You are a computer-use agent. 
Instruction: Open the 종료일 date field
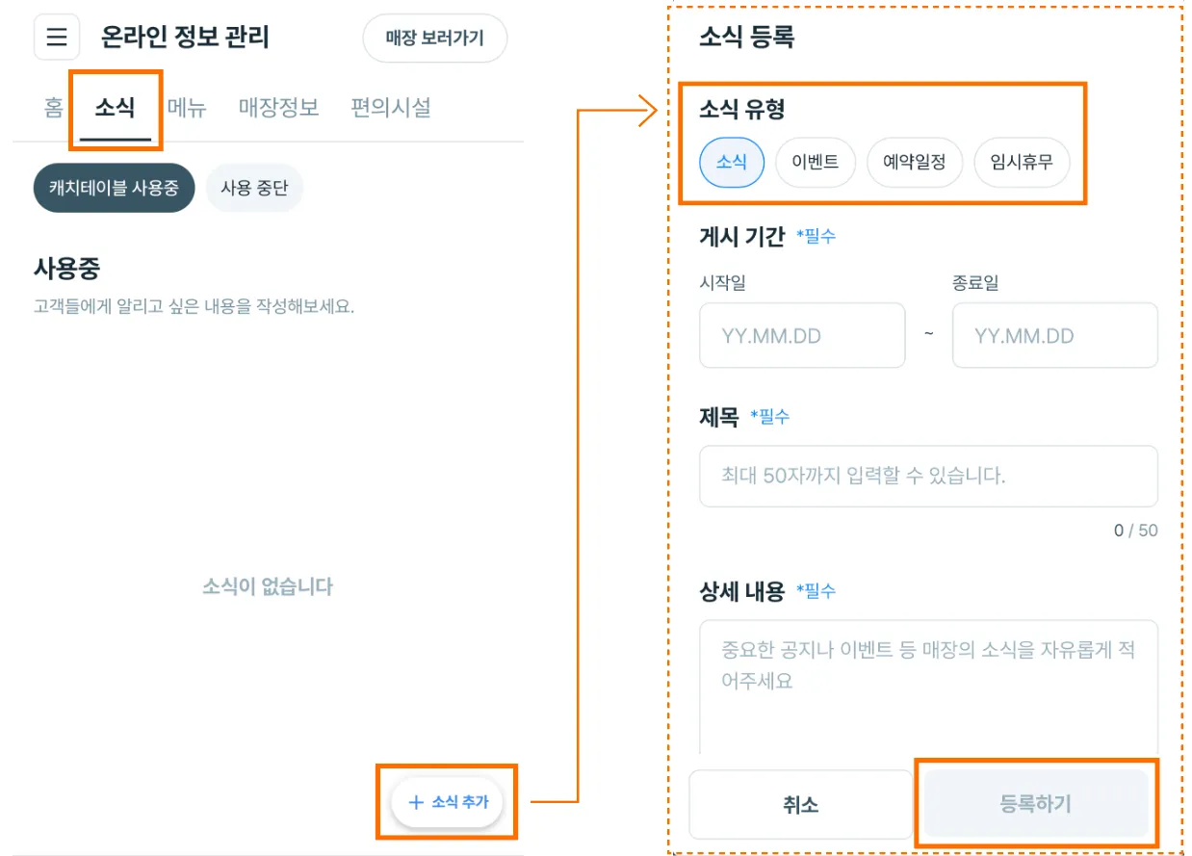(1054, 335)
